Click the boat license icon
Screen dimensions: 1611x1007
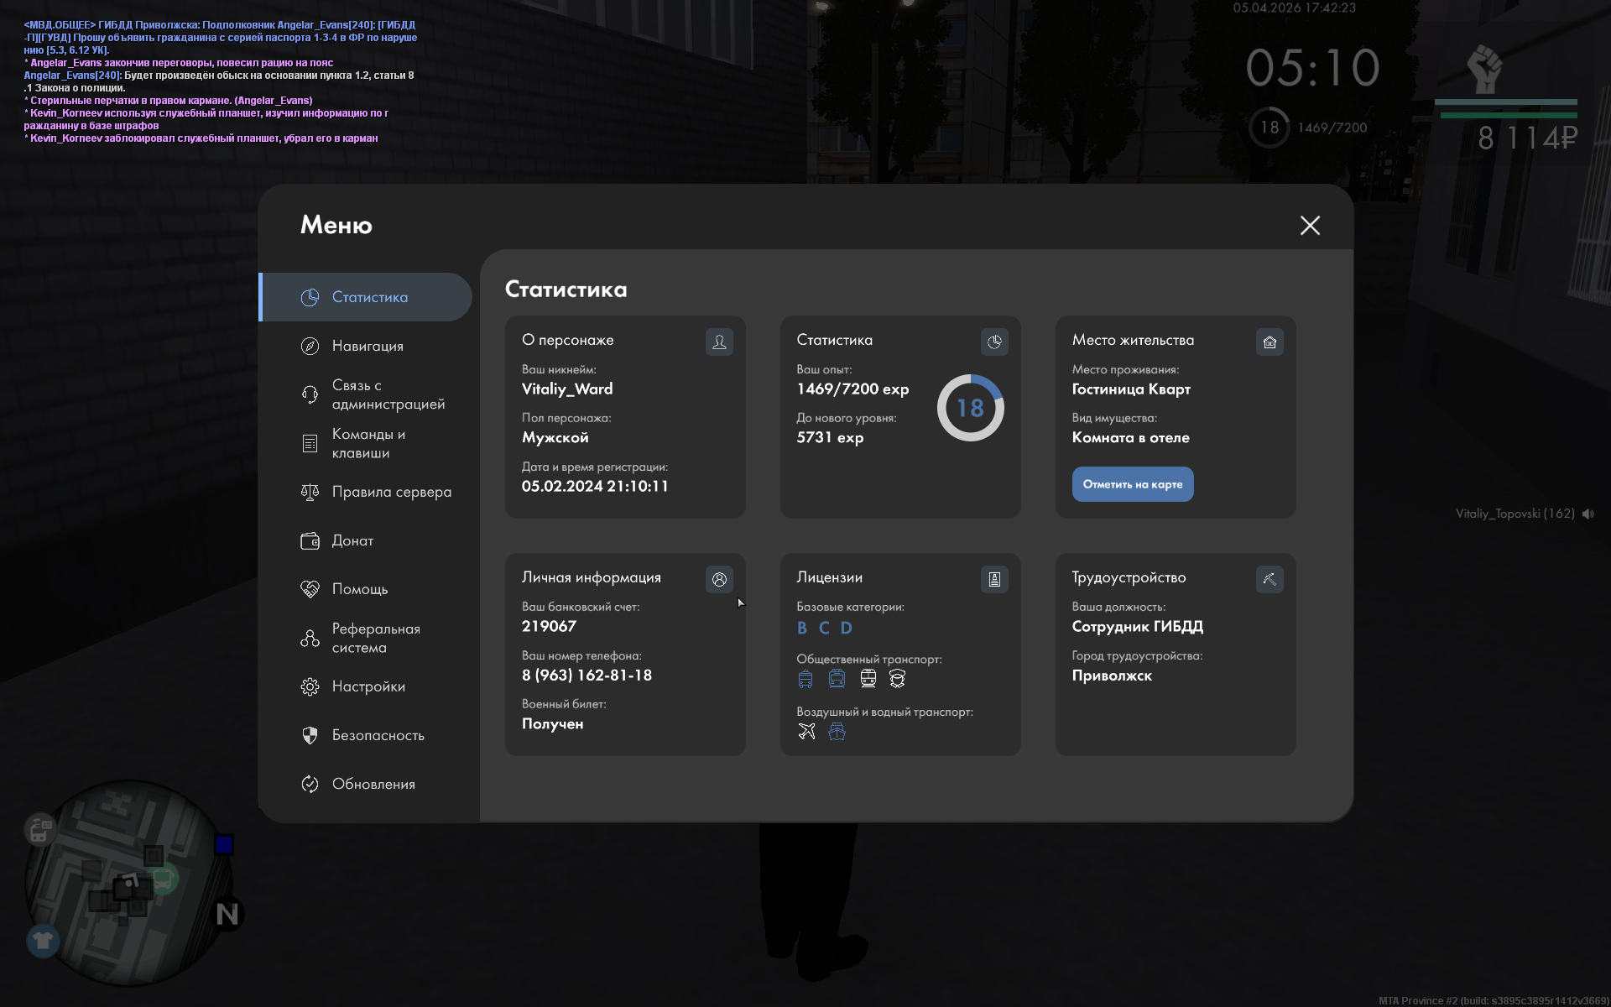pos(837,731)
